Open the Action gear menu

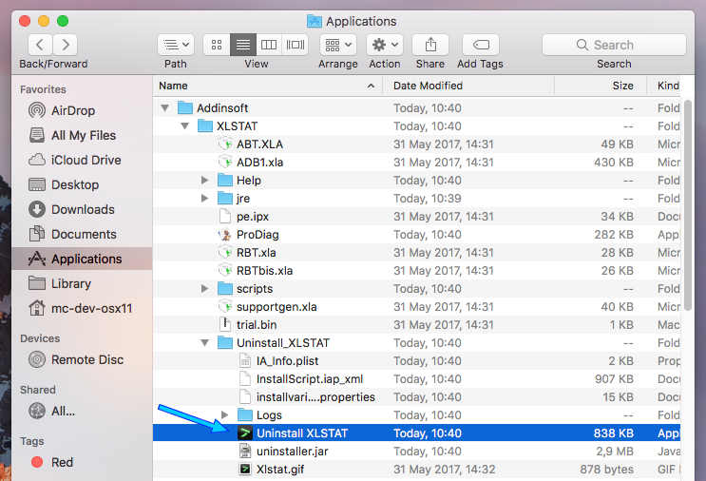(x=385, y=45)
